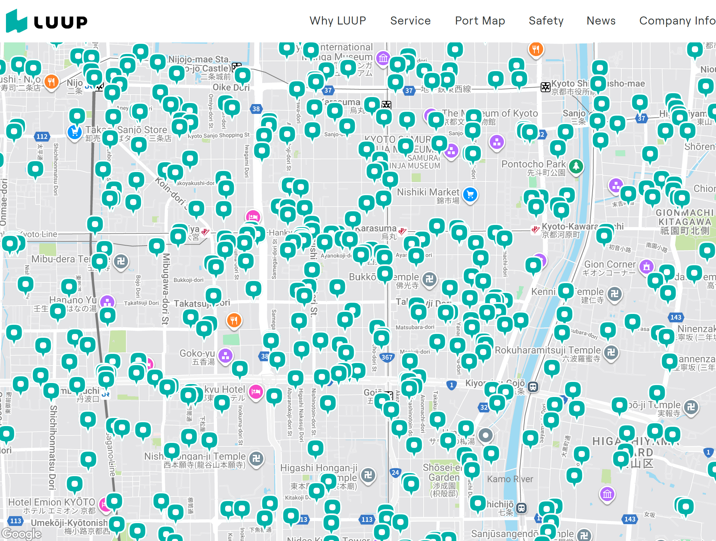This screenshot has width=716, height=541.
Task: Open the Safety page link
Action: click(x=546, y=21)
